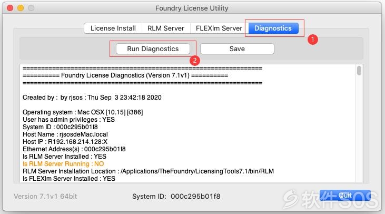Click the 'System ID : 000c295b01f8' diagnostics line

click(x=60, y=127)
